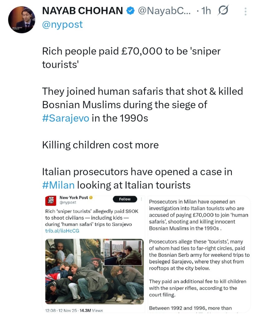The height and width of the screenshot is (318, 259).
Task: Click the blue verified badge
Action: (x=130, y=11)
